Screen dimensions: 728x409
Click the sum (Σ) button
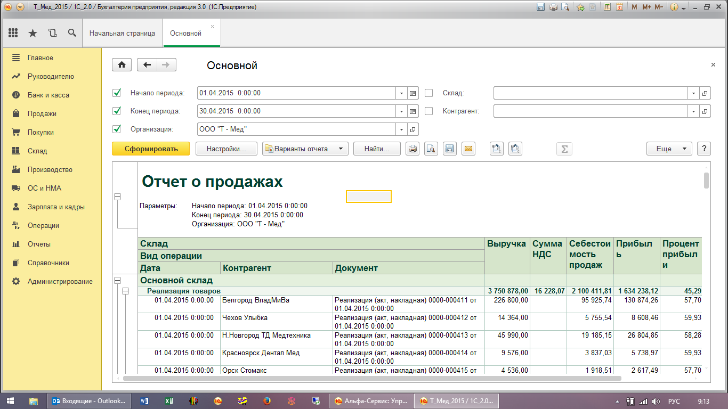tap(564, 149)
